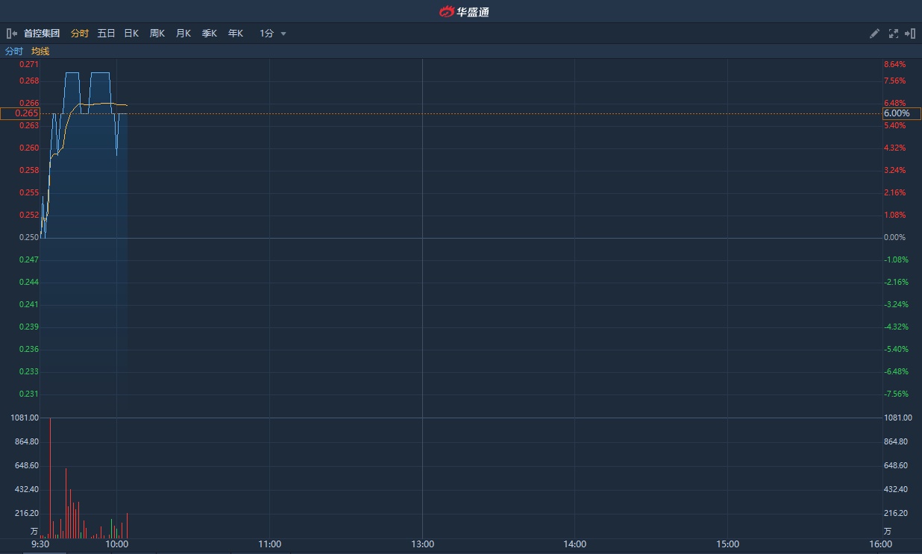Image resolution: width=922 pixels, height=554 pixels.
Task: Select the 日K daily candlestick tab
Action: pos(131,34)
